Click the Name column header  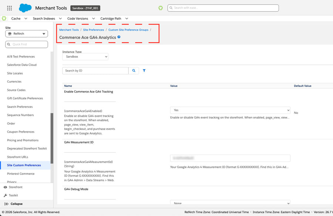tap(68, 86)
